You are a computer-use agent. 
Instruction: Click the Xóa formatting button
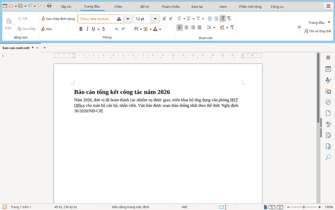point(46,29)
